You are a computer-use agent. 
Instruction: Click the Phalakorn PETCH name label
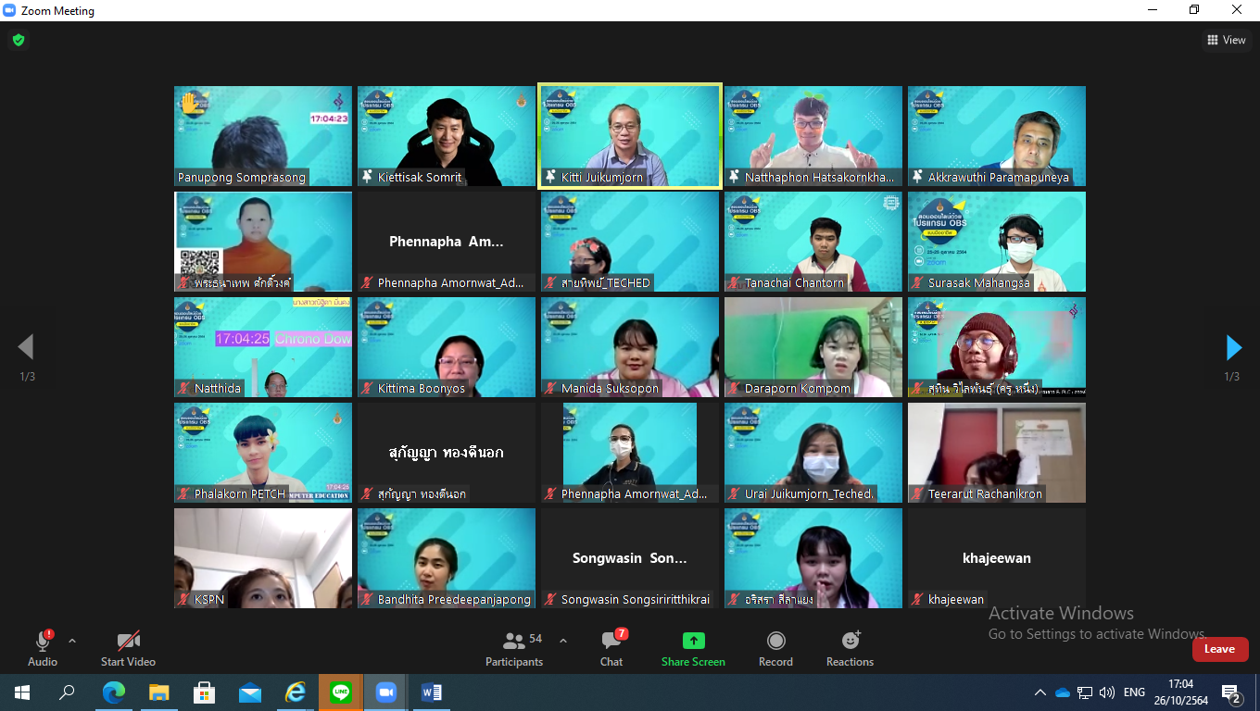pyautogui.click(x=240, y=493)
